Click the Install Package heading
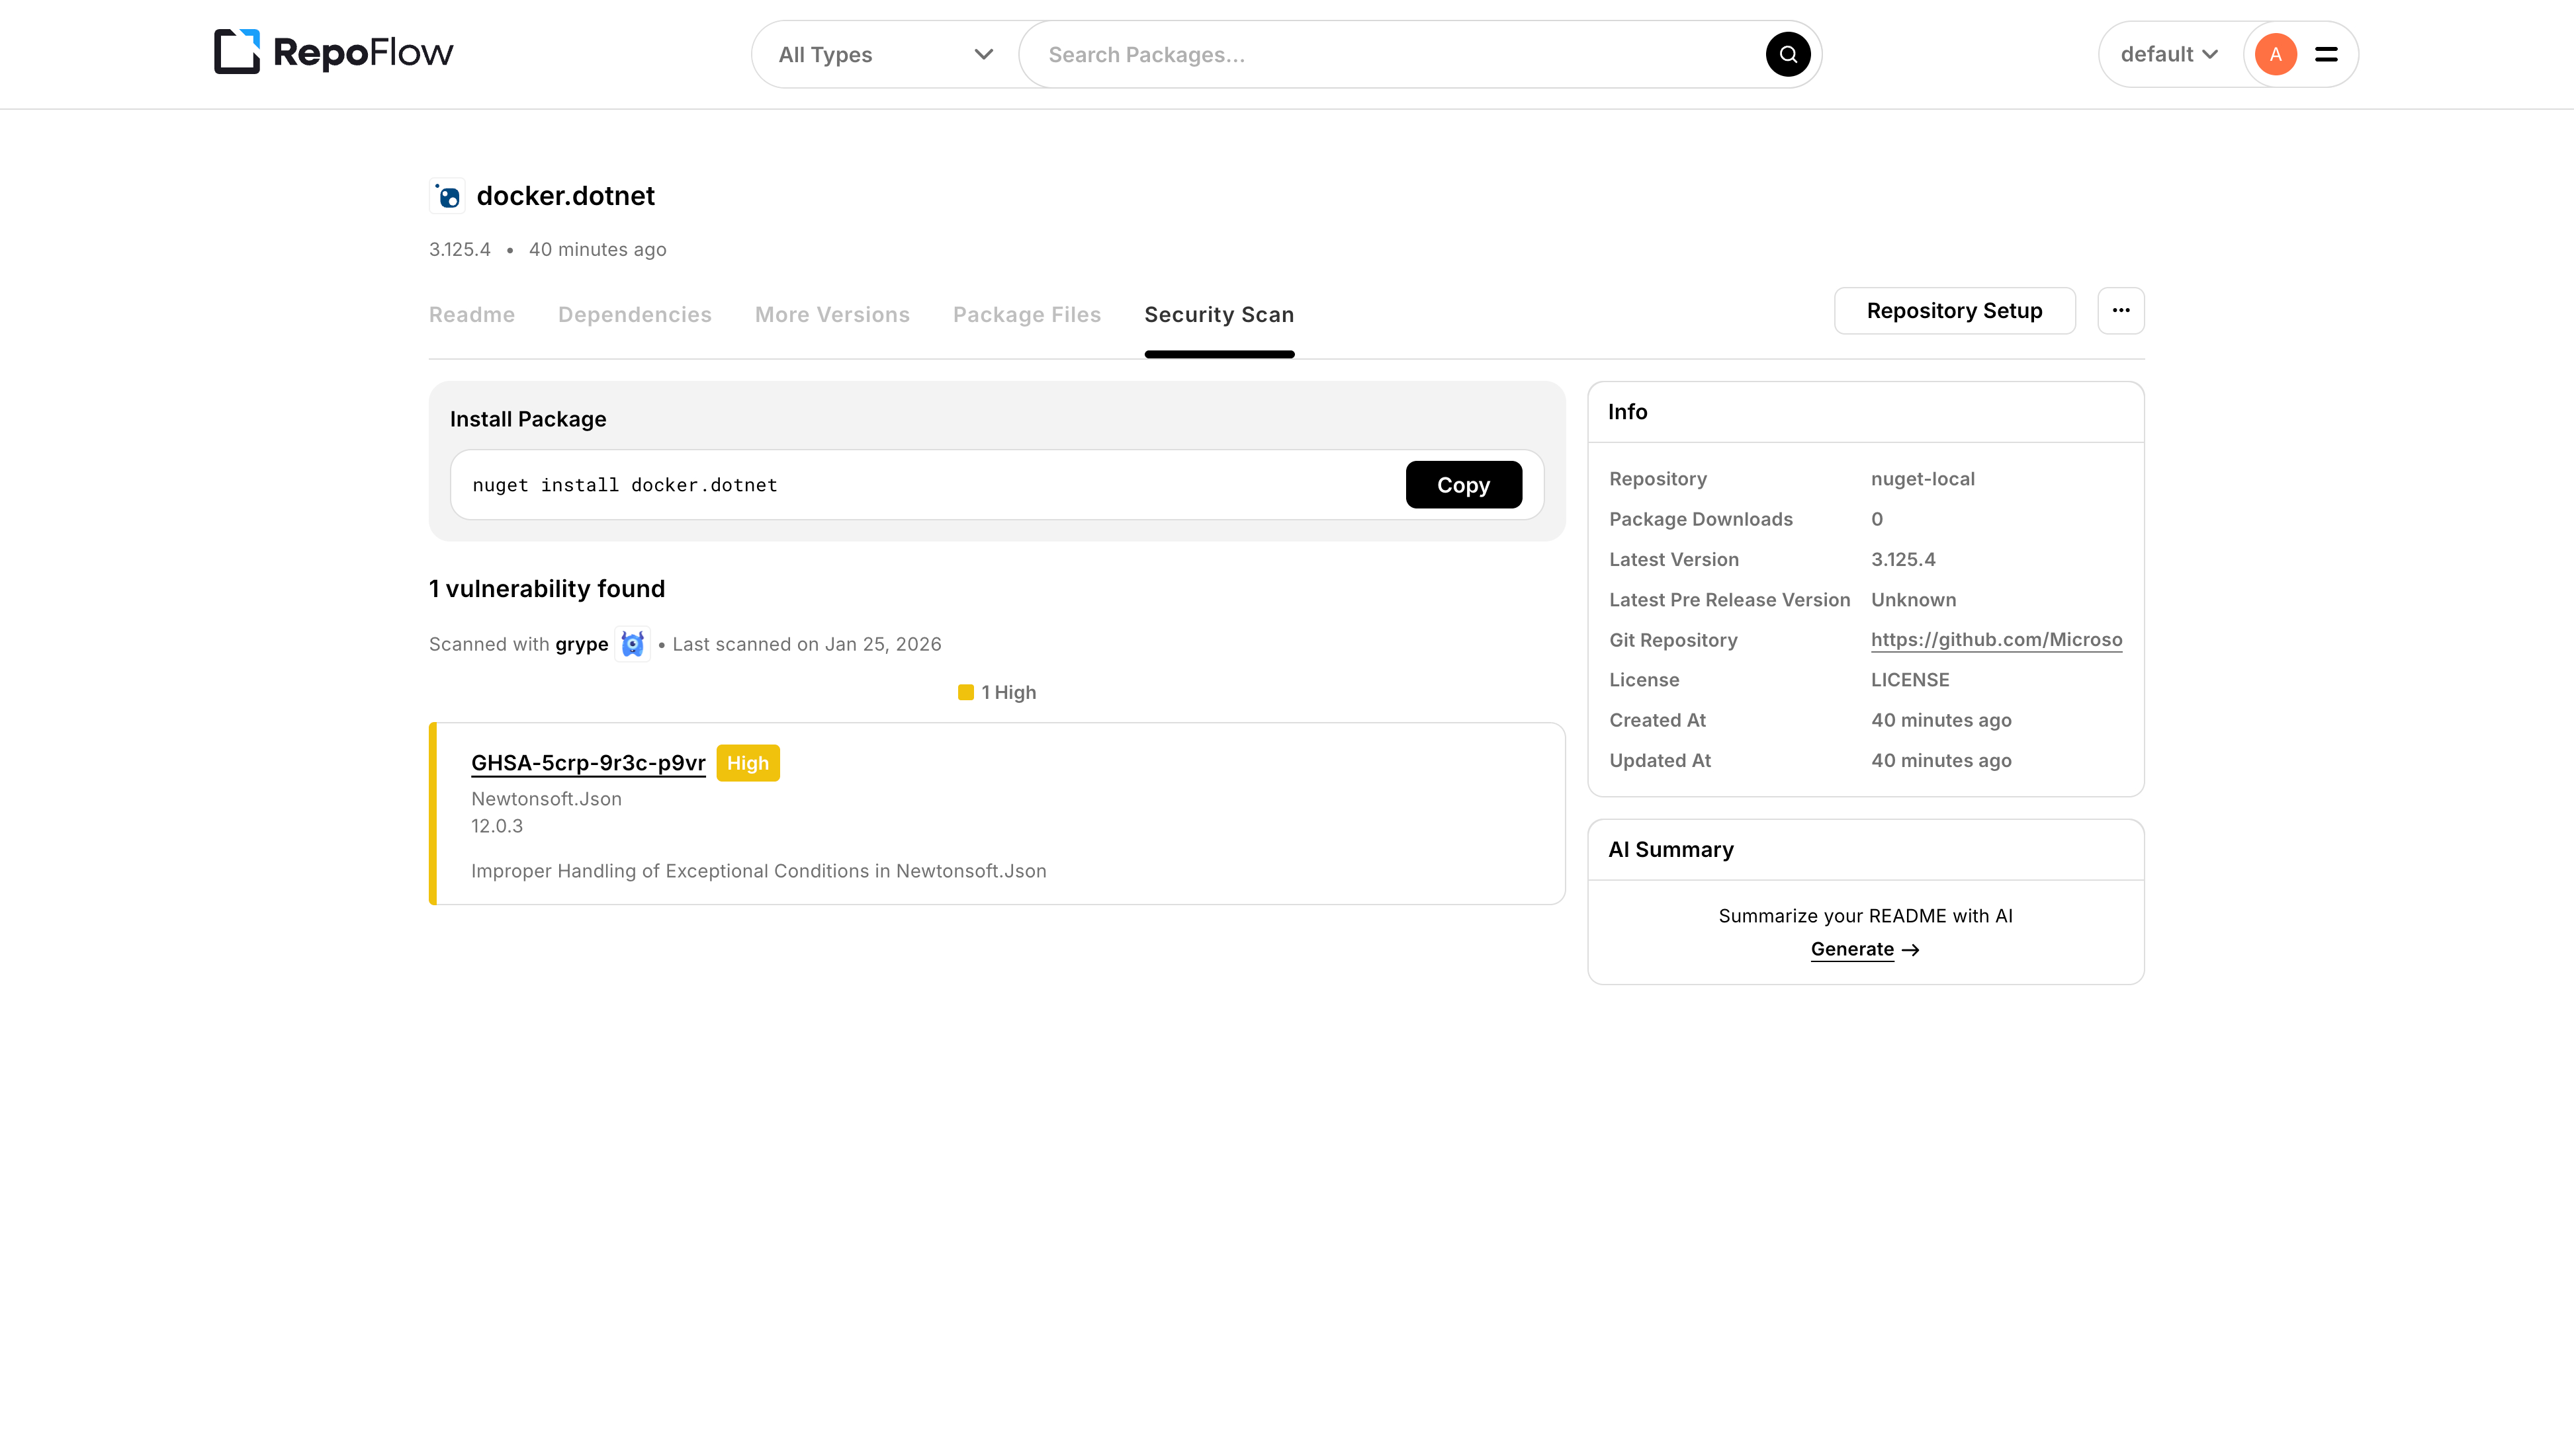The image size is (2574, 1456). pos(527,420)
